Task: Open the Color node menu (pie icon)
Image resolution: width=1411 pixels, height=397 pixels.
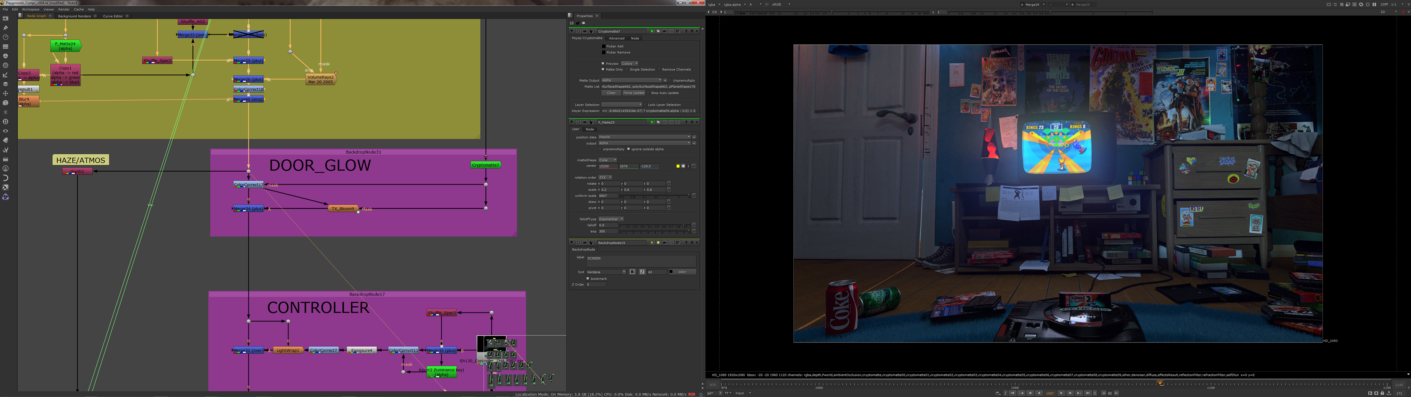Action: pos(6,56)
